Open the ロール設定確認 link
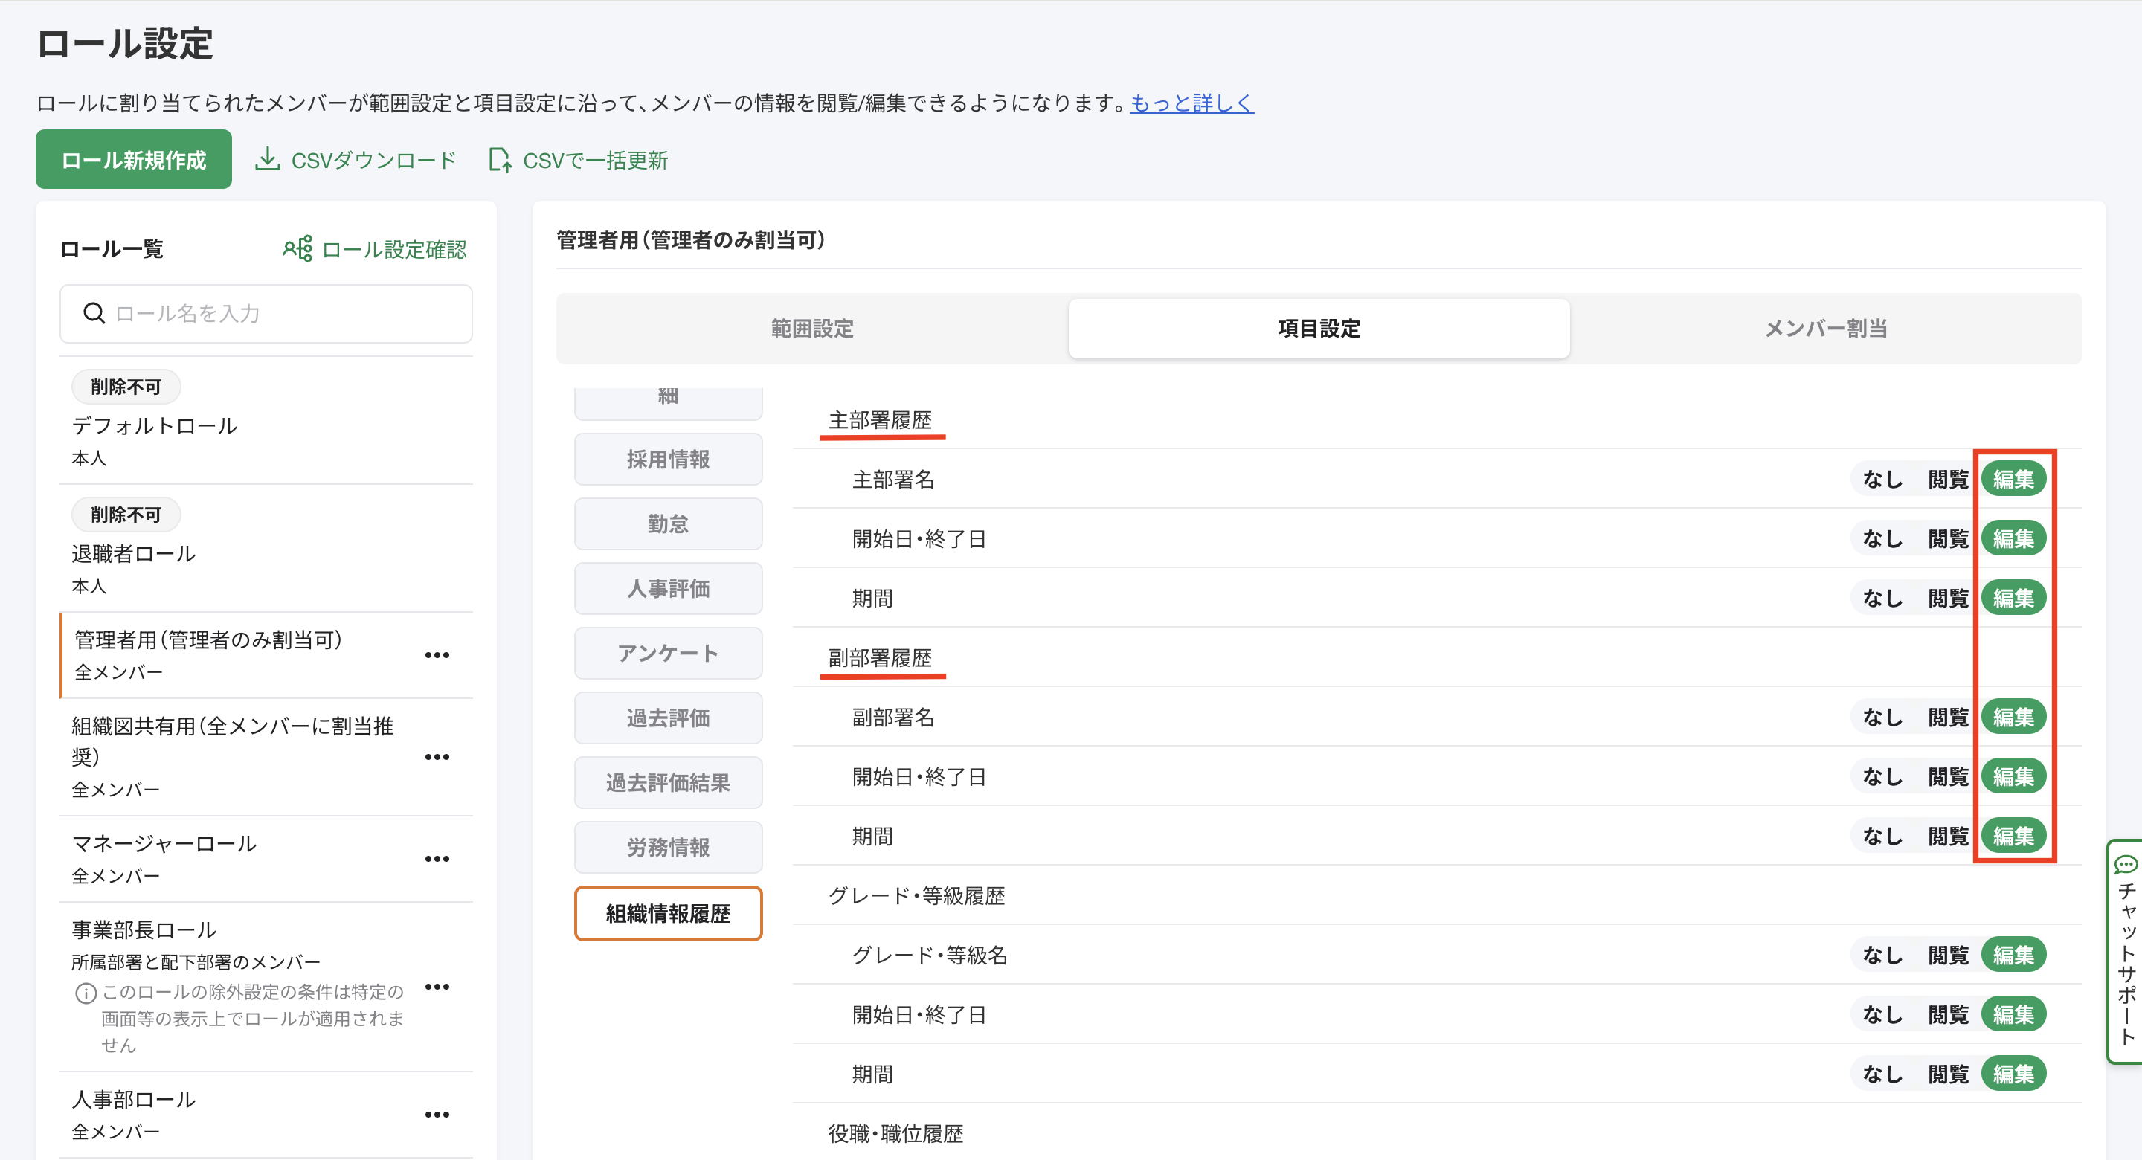Screen dimensions: 2142x1160 [x=394, y=248]
